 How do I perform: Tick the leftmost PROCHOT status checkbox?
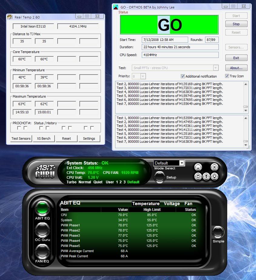pyautogui.click(x=19, y=128)
